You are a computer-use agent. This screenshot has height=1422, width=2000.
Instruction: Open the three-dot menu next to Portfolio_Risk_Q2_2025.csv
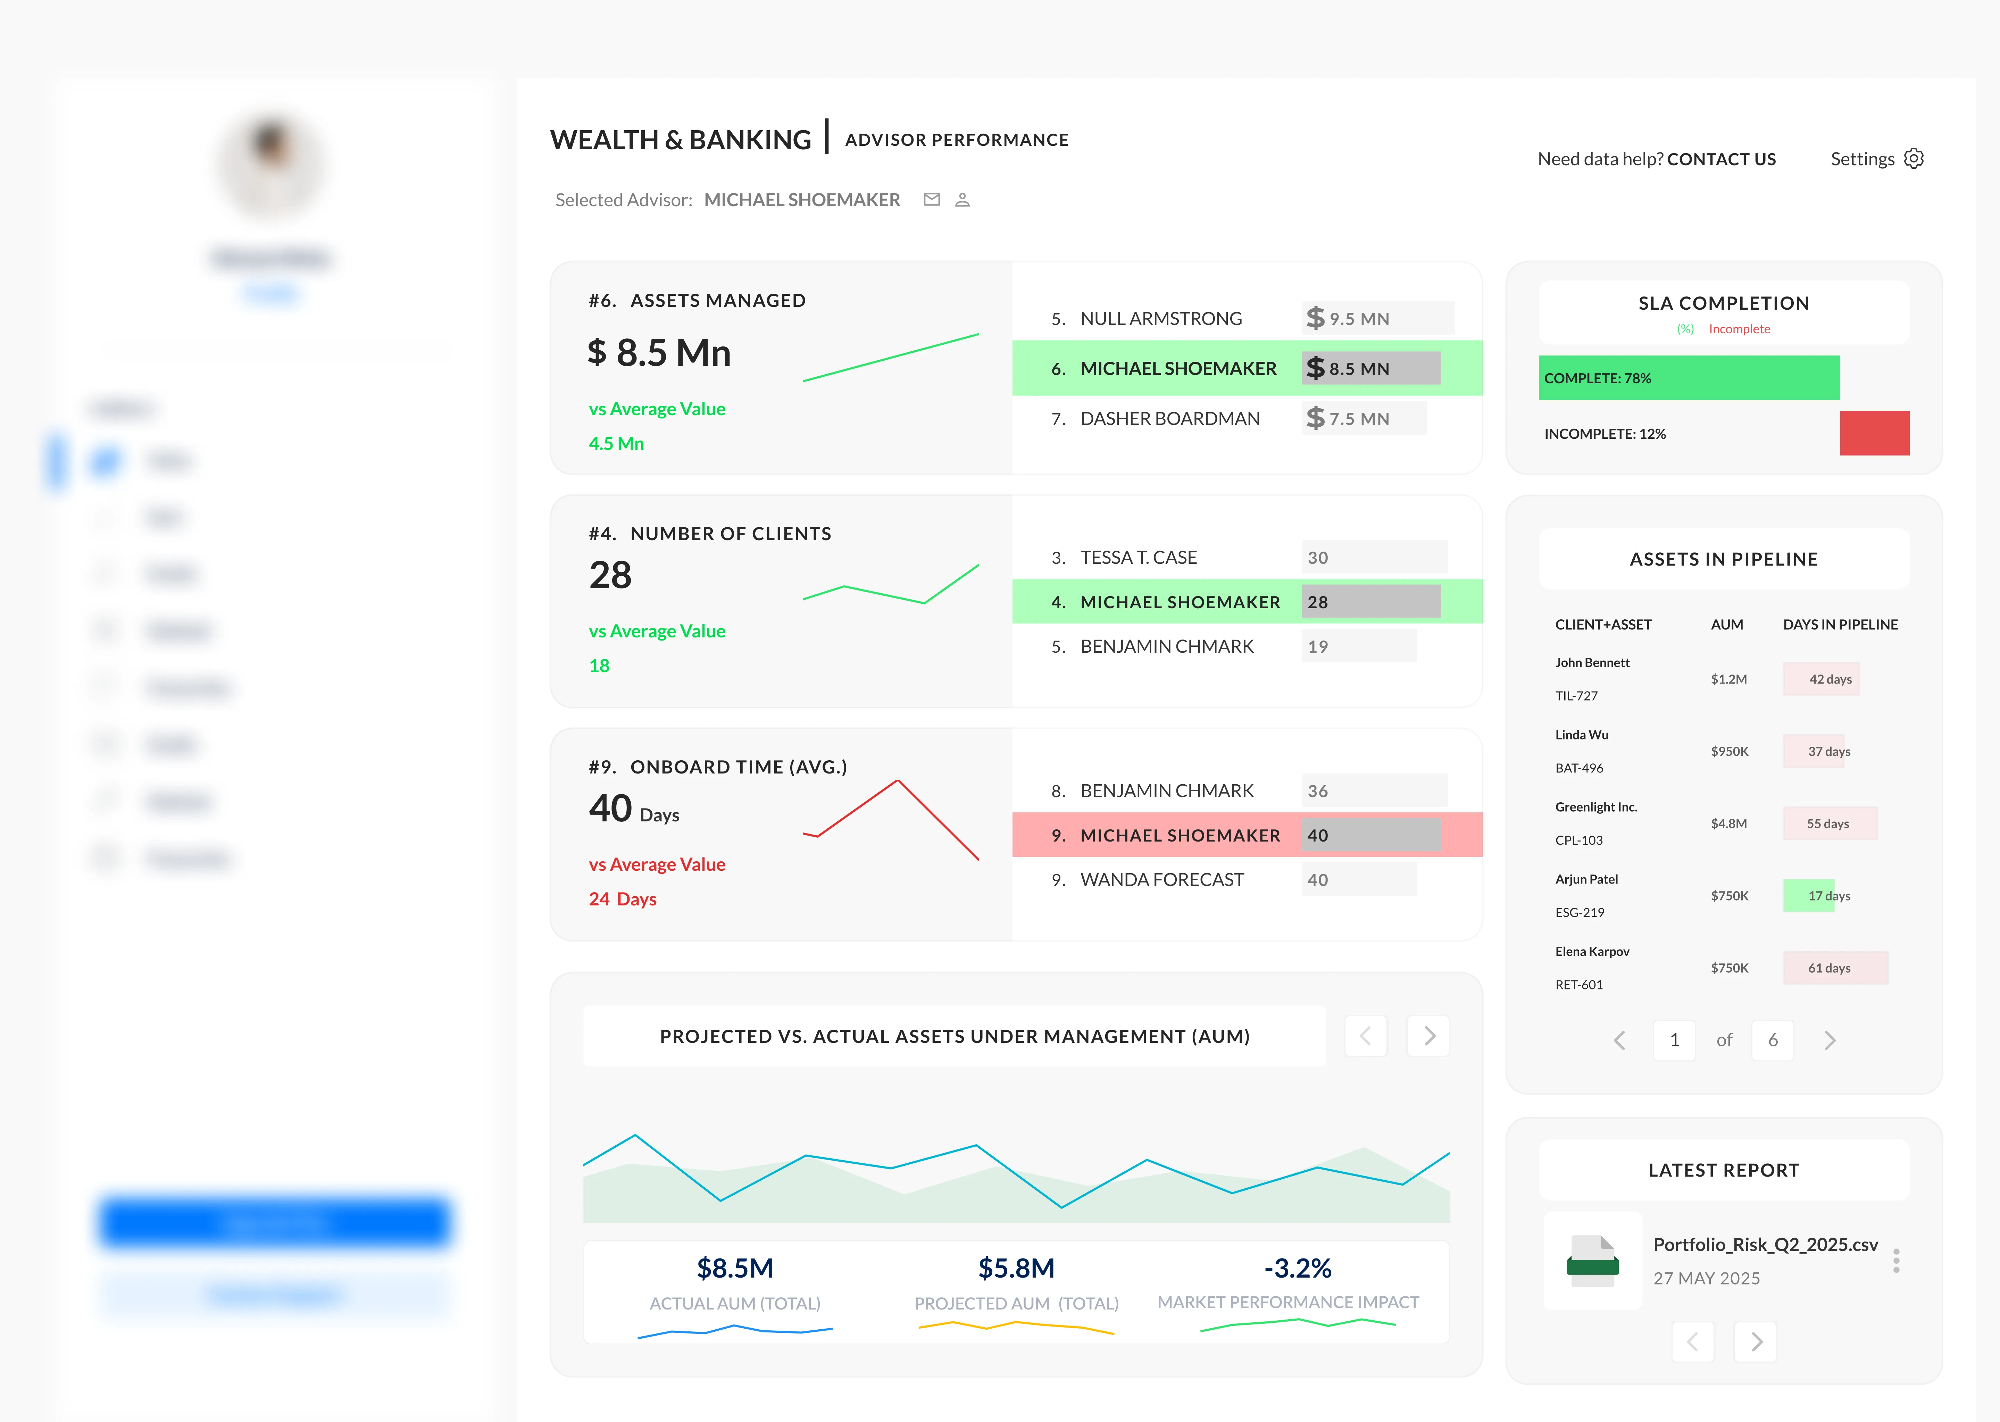[x=1896, y=1261]
